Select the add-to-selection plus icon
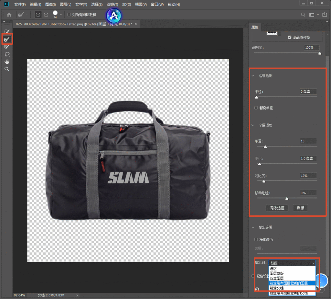Image resolution: width=331 pixels, height=299 pixels. click(x=38, y=15)
